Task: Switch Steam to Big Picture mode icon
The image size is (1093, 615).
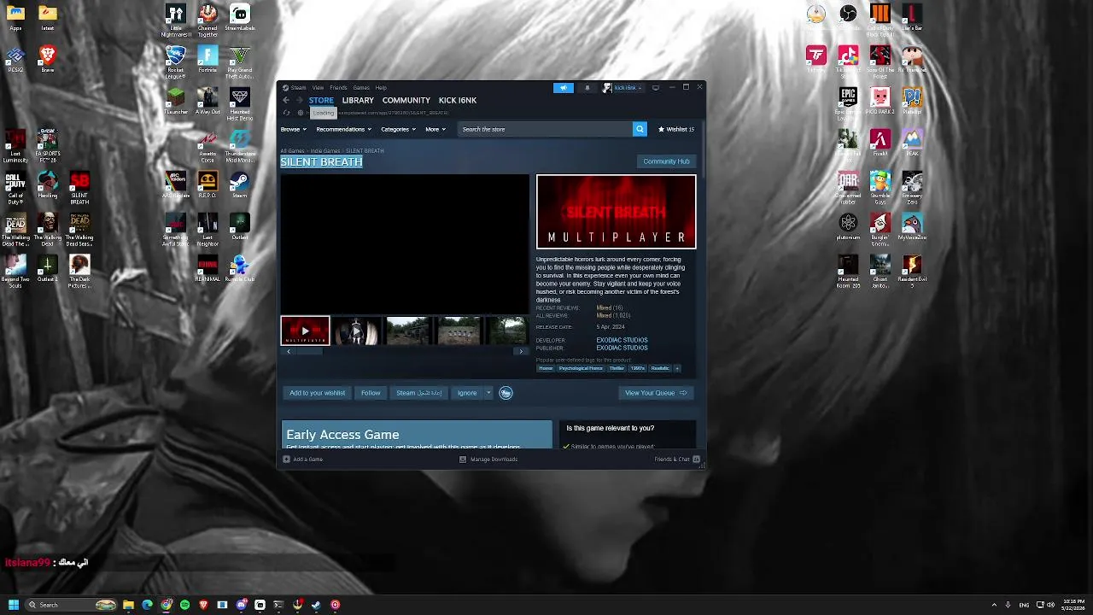Action: click(x=655, y=87)
